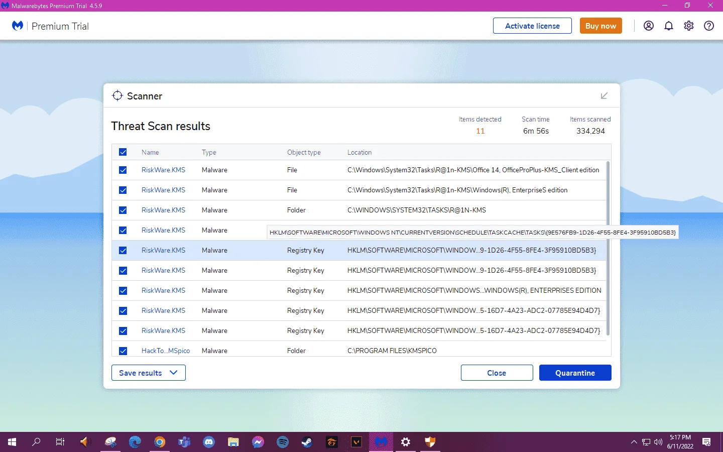Sort by the Type column header
Screen dimensions: 723x452
pos(209,152)
